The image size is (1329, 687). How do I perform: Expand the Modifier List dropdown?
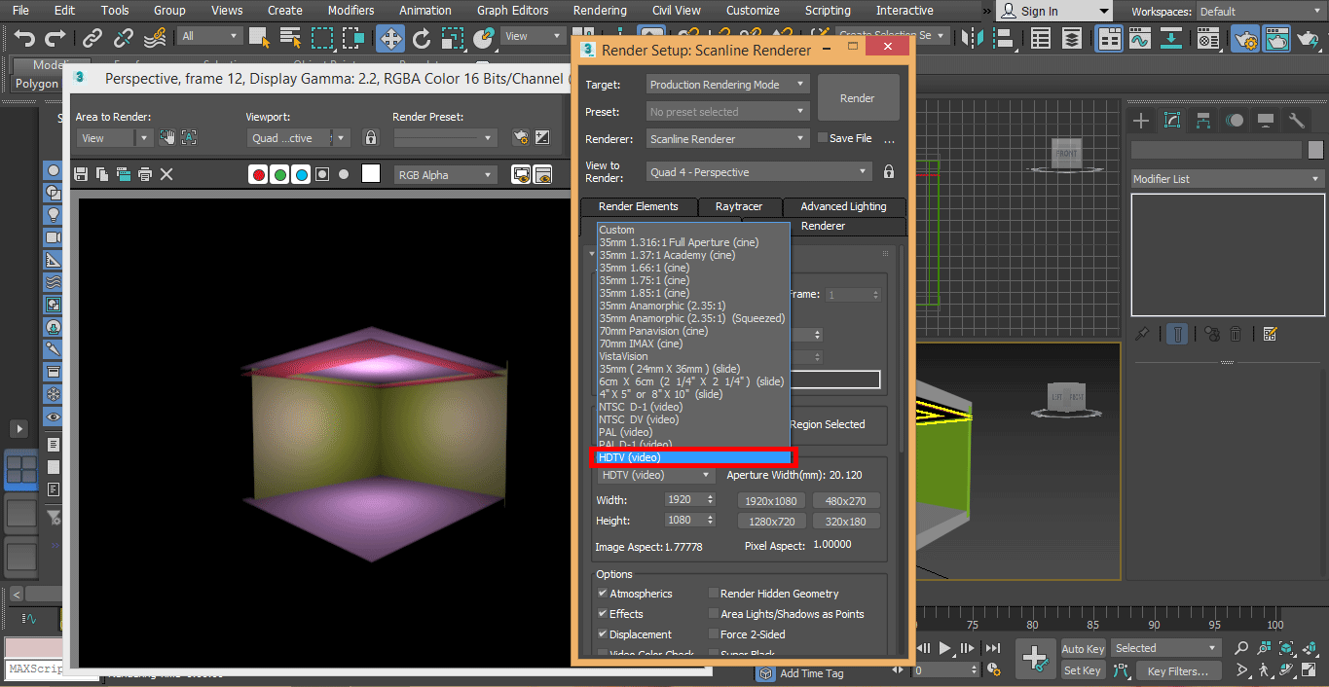(1227, 179)
